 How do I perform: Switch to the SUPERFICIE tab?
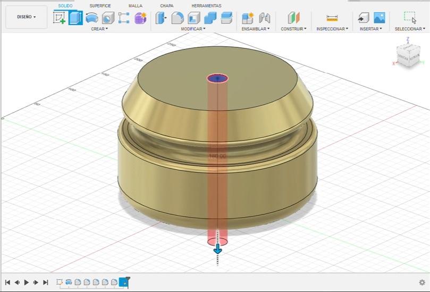[100, 5]
